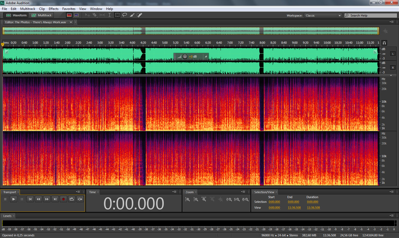This screenshot has width=399, height=238.
Task: Close the Editor panel tab
Action: point(75,22)
